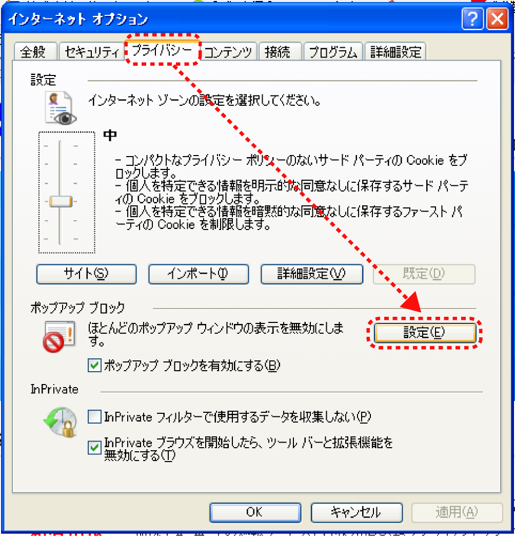The height and width of the screenshot is (536, 515).
Task: Open the 詳細設定 tab
Action: click(395, 52)
